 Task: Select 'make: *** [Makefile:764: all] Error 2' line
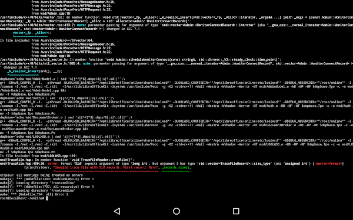click(34, 194)
